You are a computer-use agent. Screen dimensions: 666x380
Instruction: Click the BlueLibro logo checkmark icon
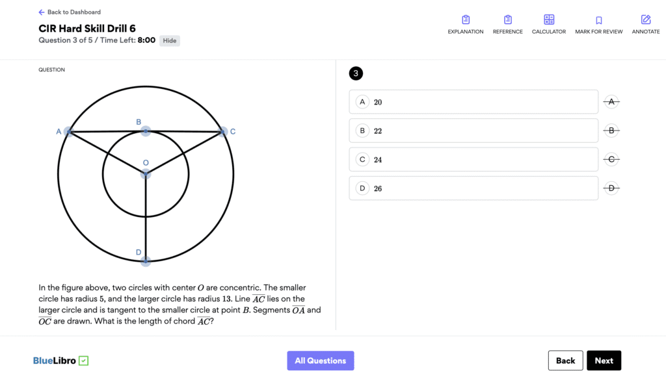(83, 361)
